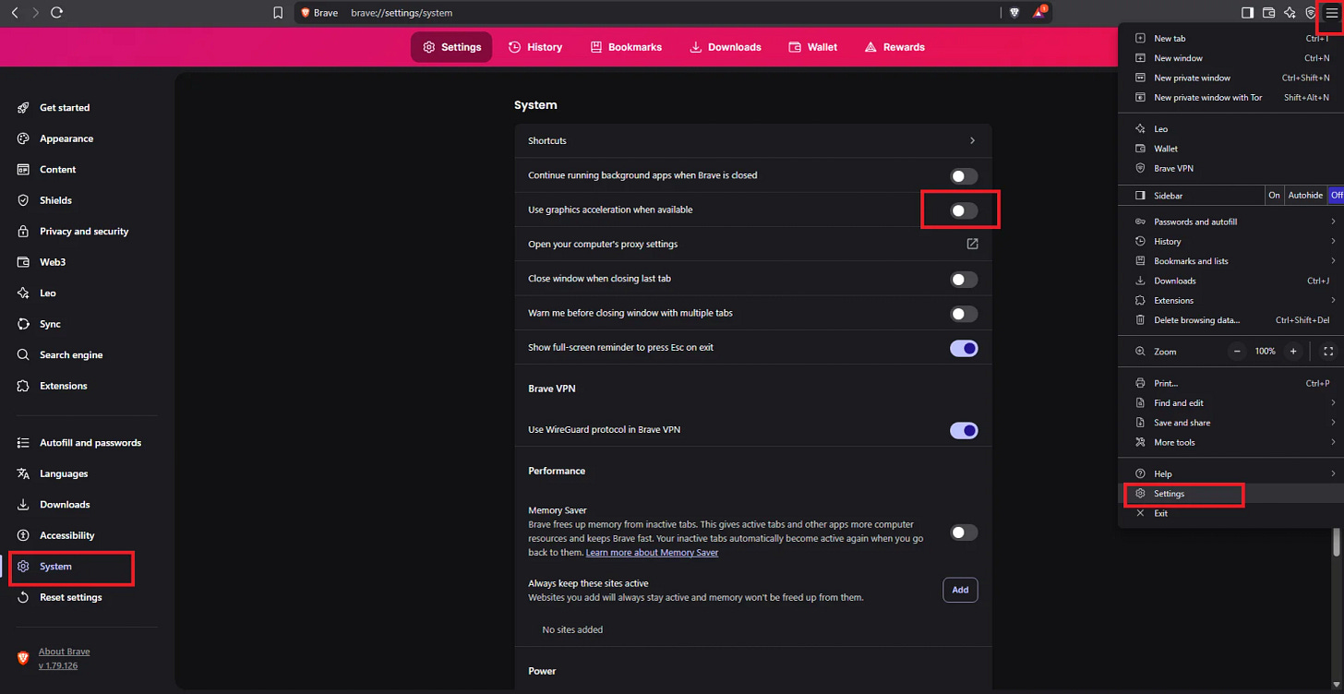
Task: Click the page reload icon
Action: (x=58, y=12)
